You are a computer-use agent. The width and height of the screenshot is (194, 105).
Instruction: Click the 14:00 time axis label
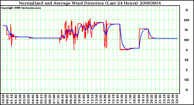point(105,99)
